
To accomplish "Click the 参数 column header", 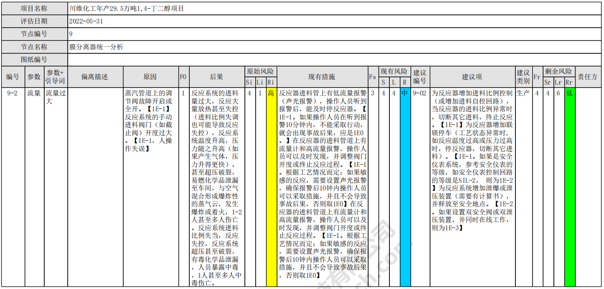I will 34,77.
